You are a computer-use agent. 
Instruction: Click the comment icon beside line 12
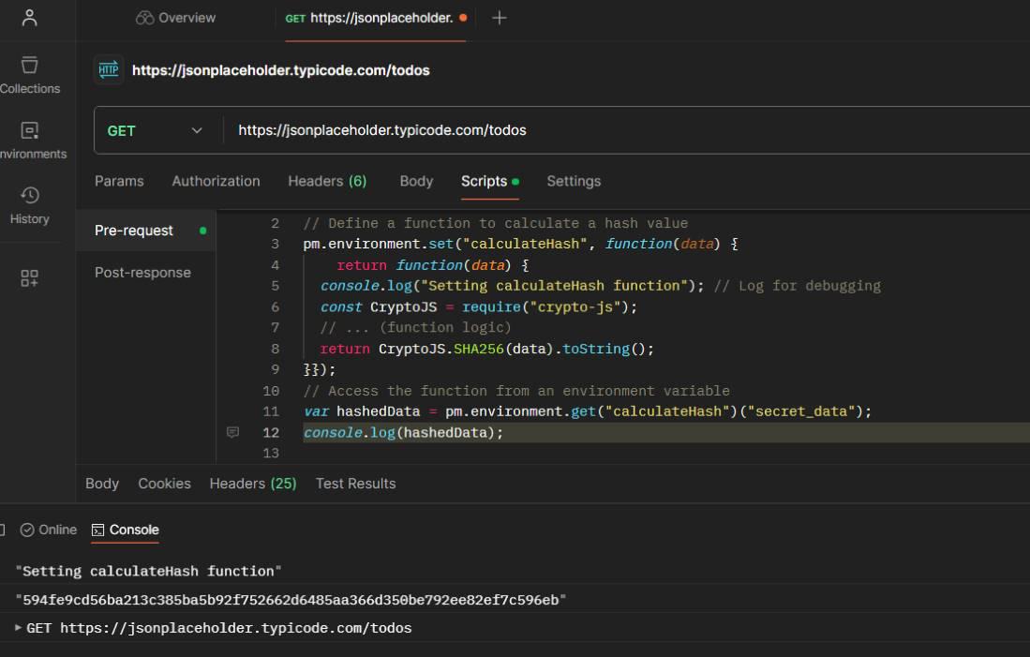coord(233,432)
